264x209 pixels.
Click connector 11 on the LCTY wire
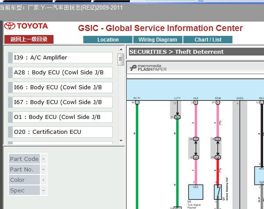[177, 117]
